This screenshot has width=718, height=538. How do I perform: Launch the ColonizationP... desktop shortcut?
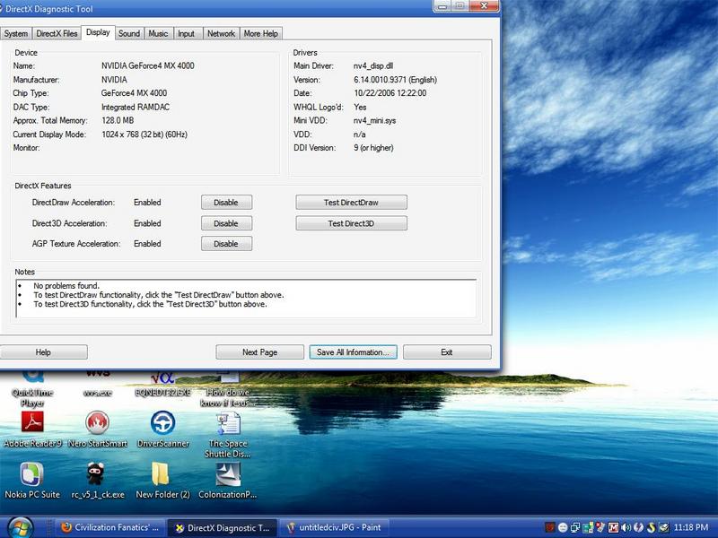tap(227, 473)
